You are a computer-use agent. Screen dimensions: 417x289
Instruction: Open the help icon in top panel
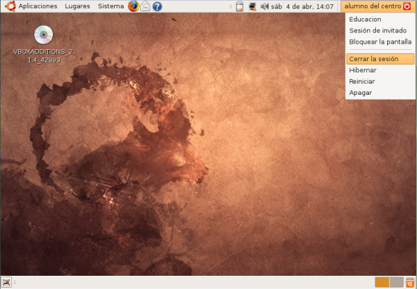157,6
